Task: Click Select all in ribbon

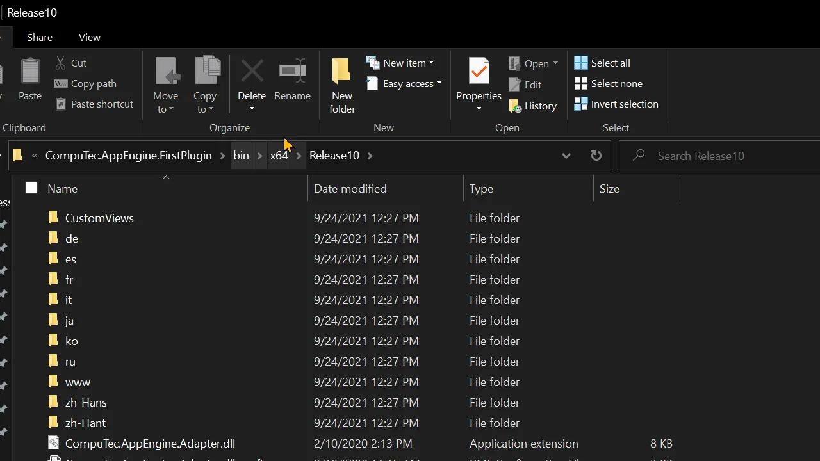Action: click(x=610, y=63)
